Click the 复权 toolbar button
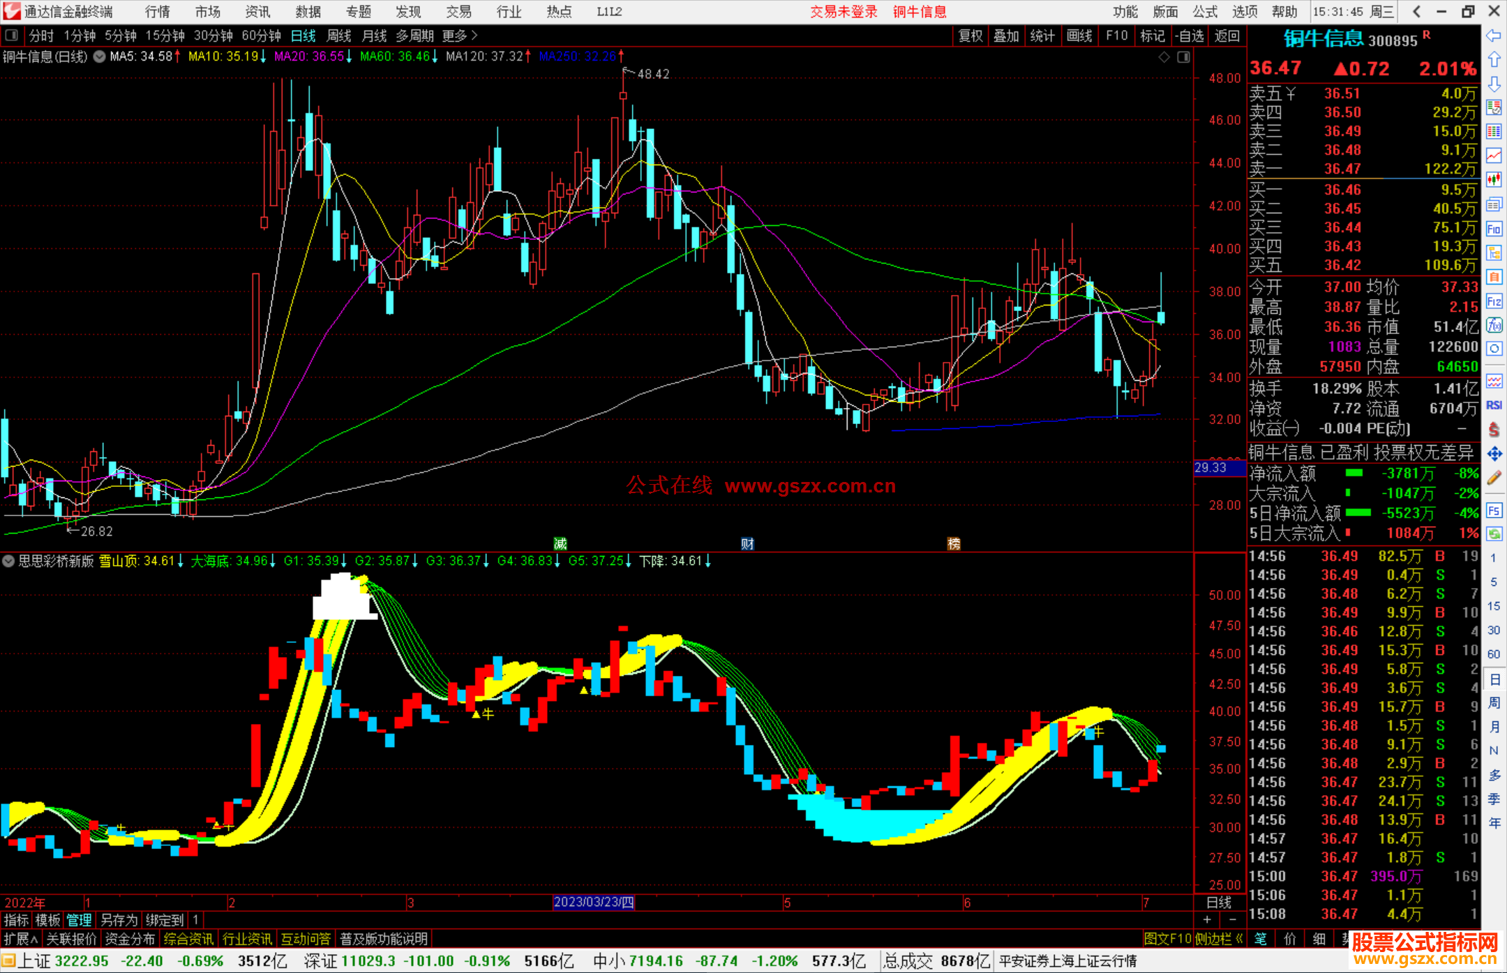The width and height of the screenshot is (1507, 973). click(970, 36)
